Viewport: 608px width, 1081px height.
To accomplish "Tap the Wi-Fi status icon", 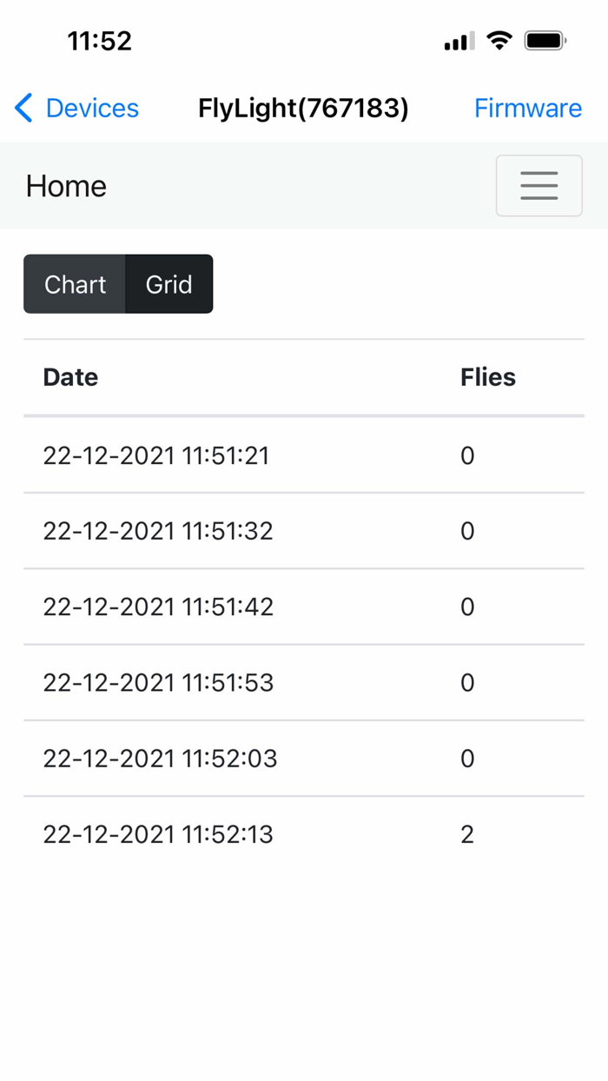I will (499, 40).
